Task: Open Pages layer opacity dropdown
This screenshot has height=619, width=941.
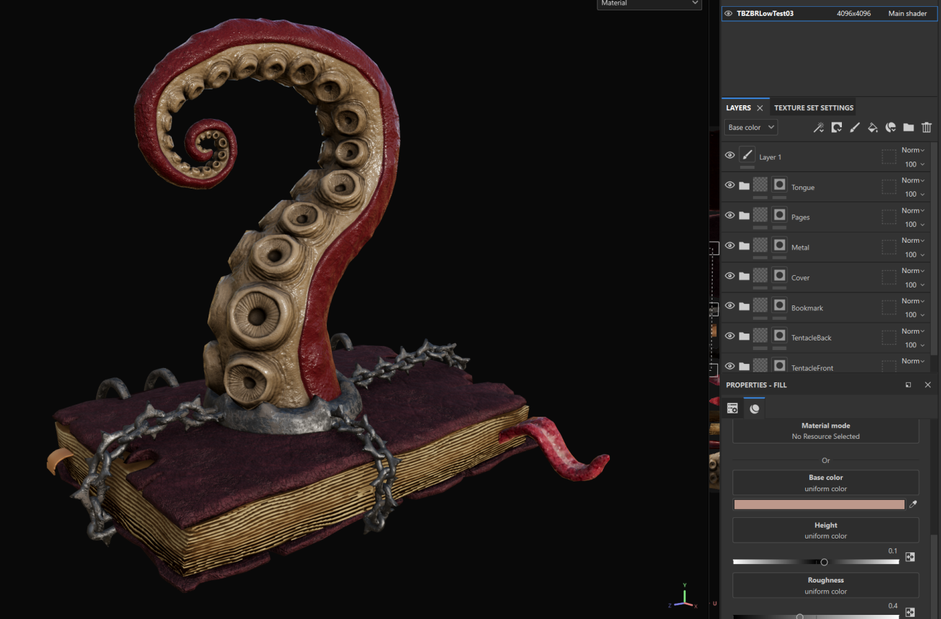Action: click(914, 224)
